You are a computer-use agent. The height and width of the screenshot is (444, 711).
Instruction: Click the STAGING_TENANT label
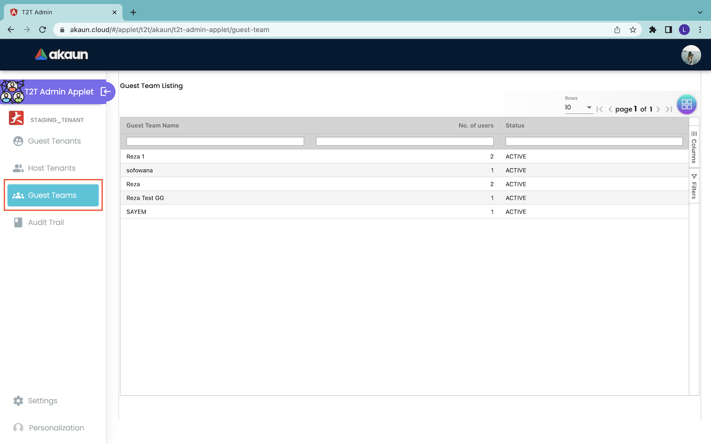[57, 120]
